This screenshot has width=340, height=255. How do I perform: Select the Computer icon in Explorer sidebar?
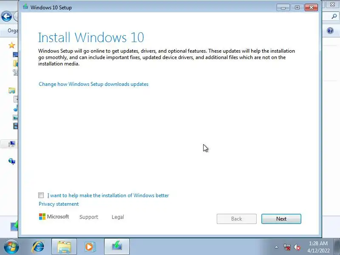(x=12, y=144)
